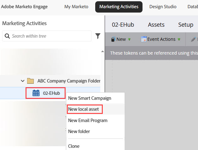198x150 pixels.
Task: Switch to the Assets tab
Action: pyautogui.click(x=156, y=25)
